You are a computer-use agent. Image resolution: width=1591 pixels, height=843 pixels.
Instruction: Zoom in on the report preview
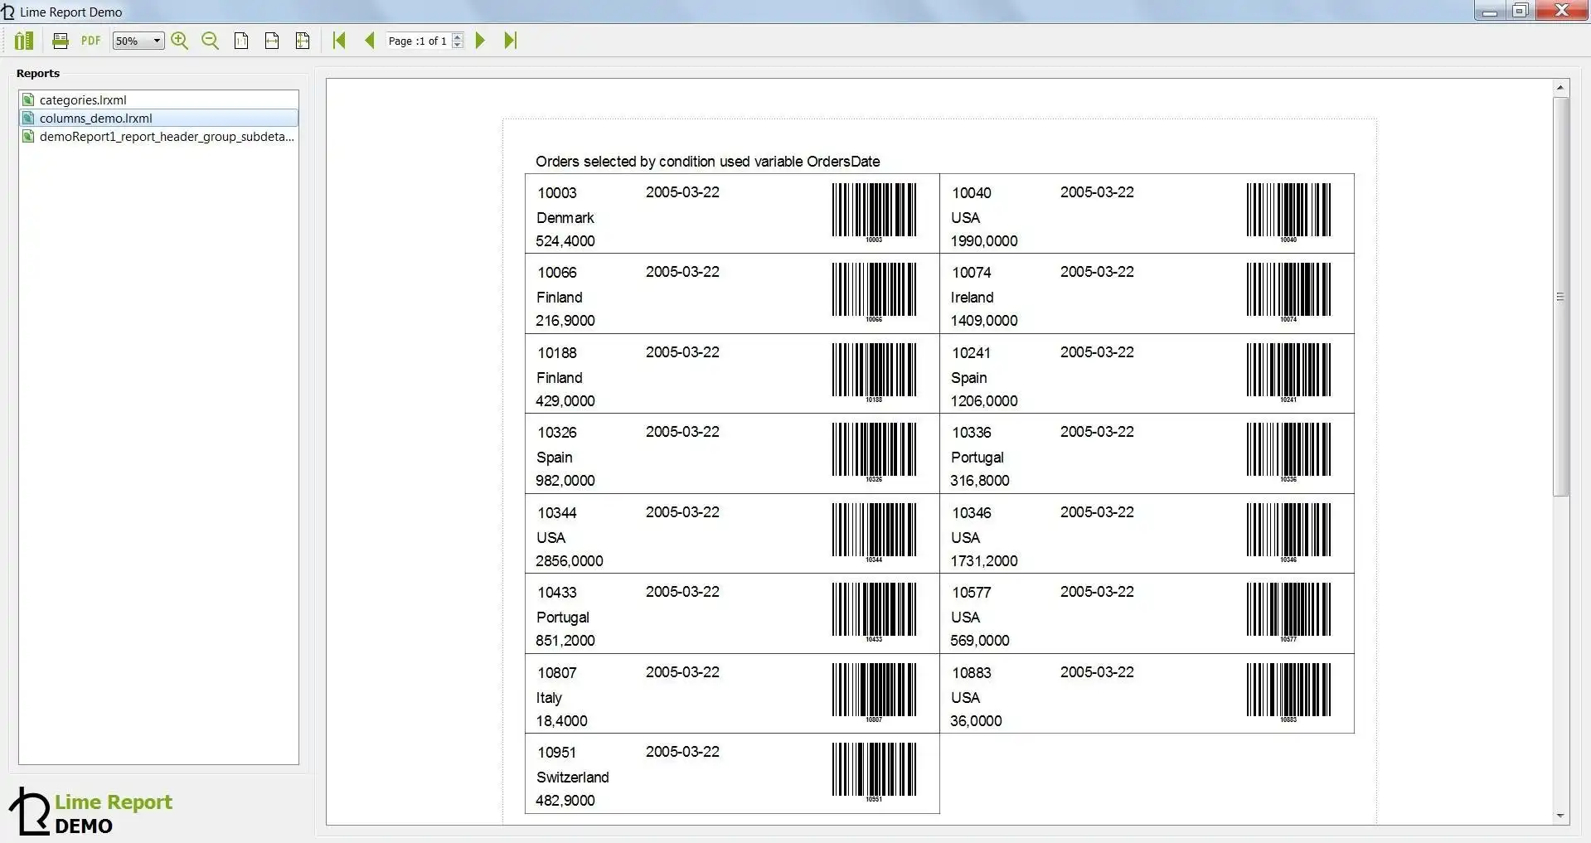pyautogui.click(x=180, y=41)
